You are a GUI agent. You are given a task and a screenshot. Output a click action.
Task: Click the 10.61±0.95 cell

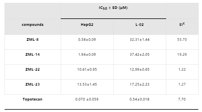(x=87, y=69)
